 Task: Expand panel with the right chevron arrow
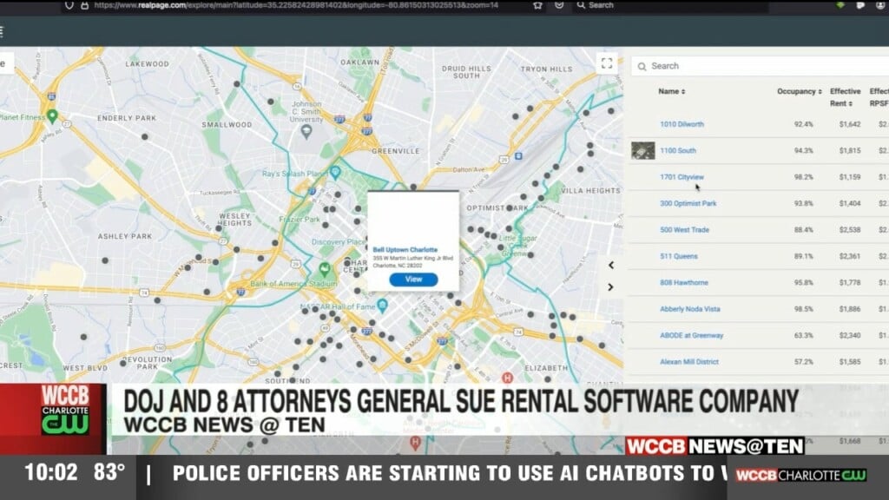click(x=610, y=287)
